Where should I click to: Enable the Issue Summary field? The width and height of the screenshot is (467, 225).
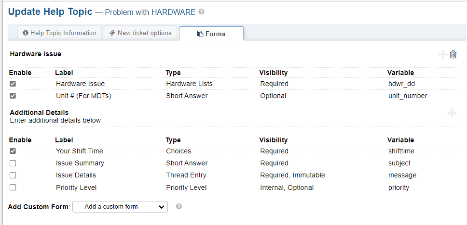point(13,163)
